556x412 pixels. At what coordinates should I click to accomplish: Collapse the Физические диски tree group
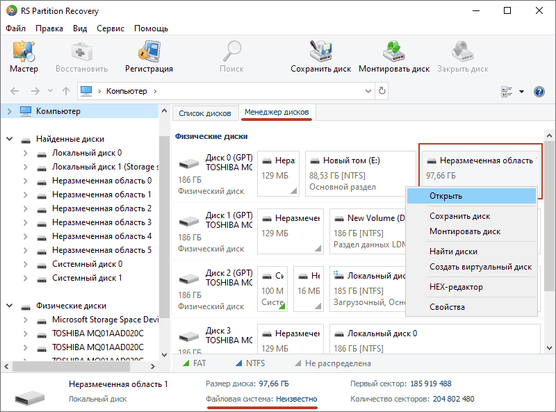[x=10, y=306]
